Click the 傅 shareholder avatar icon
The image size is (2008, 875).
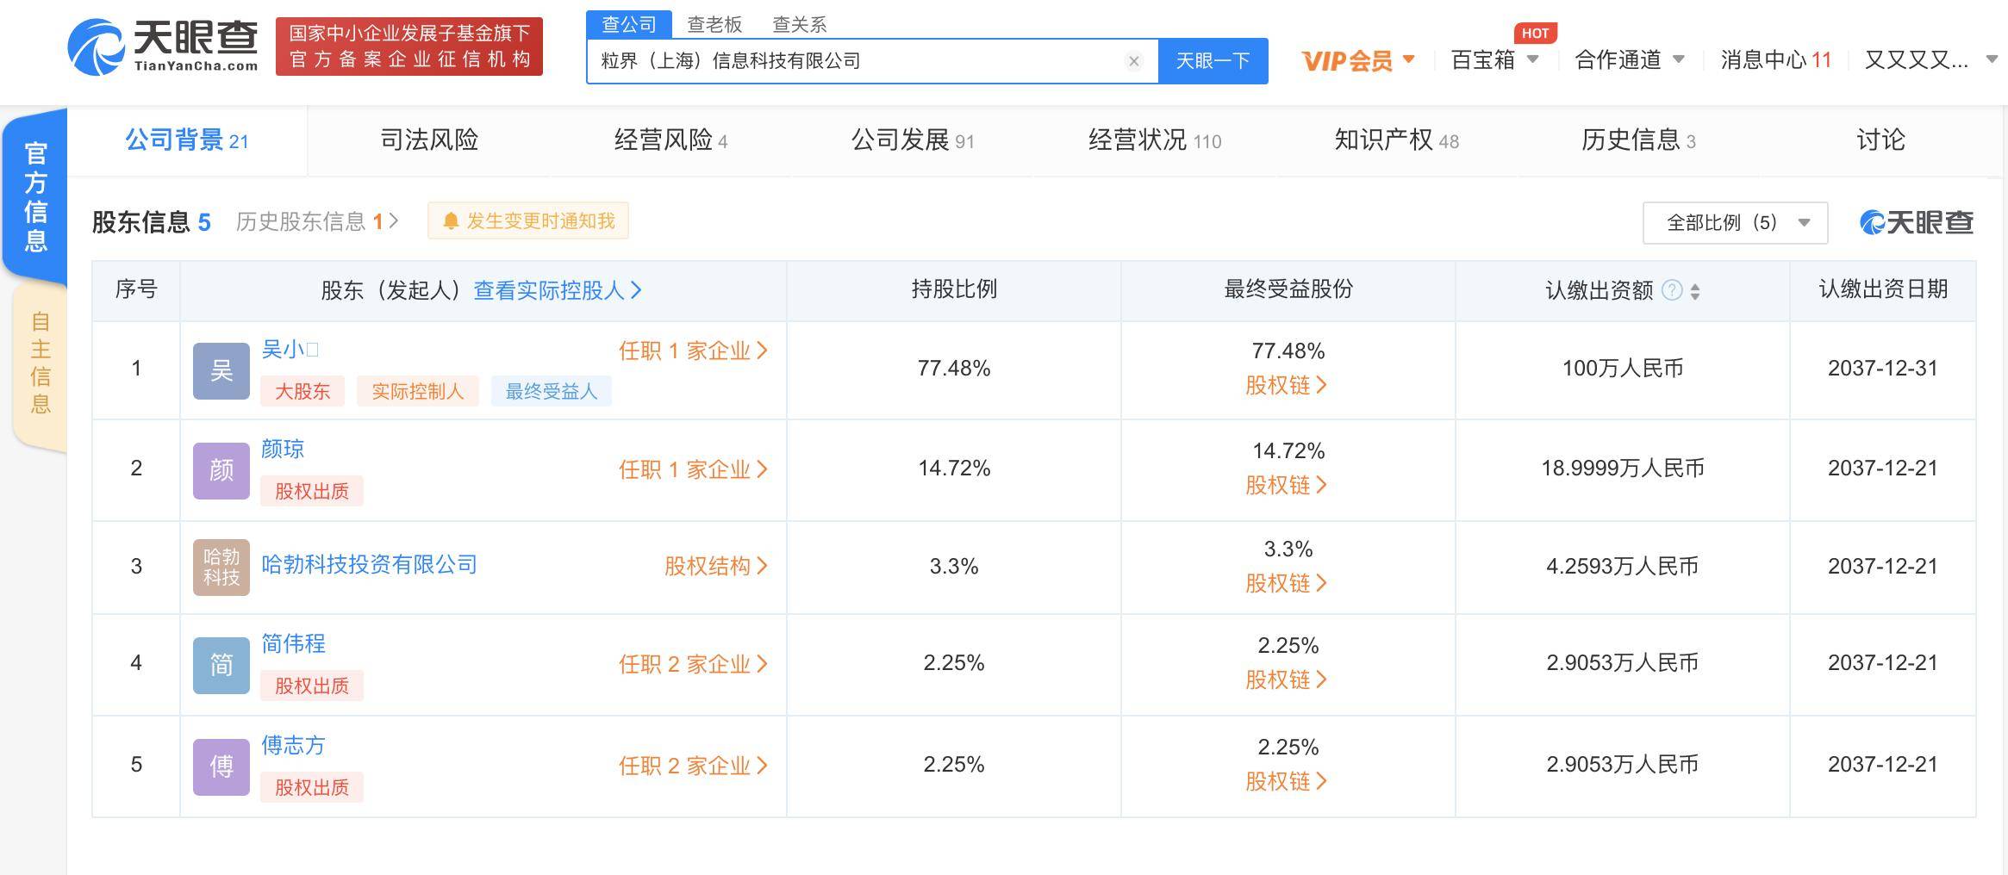tap(221, 766)
